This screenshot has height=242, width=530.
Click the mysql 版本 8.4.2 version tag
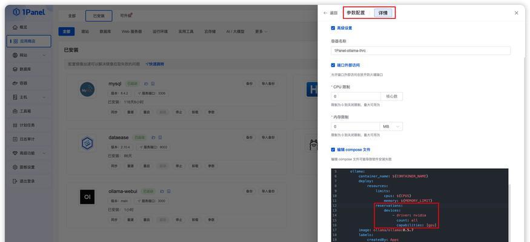120,93
